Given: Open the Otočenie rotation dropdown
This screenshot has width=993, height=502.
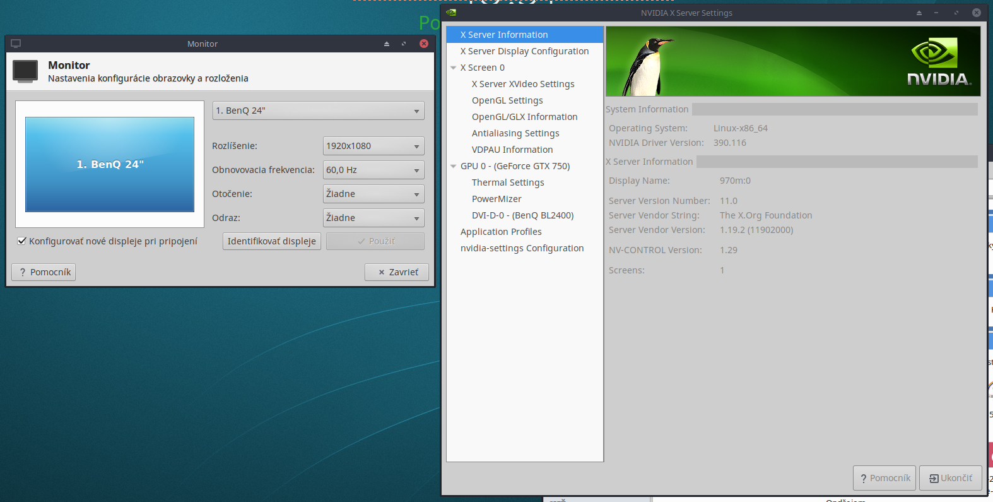Looking at the screenshot, I should pyautogui.click(x=373, y=194).
